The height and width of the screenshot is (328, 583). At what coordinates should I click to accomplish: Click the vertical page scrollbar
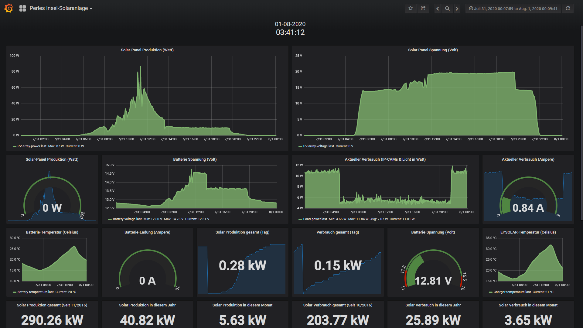(x=581, y=121)
